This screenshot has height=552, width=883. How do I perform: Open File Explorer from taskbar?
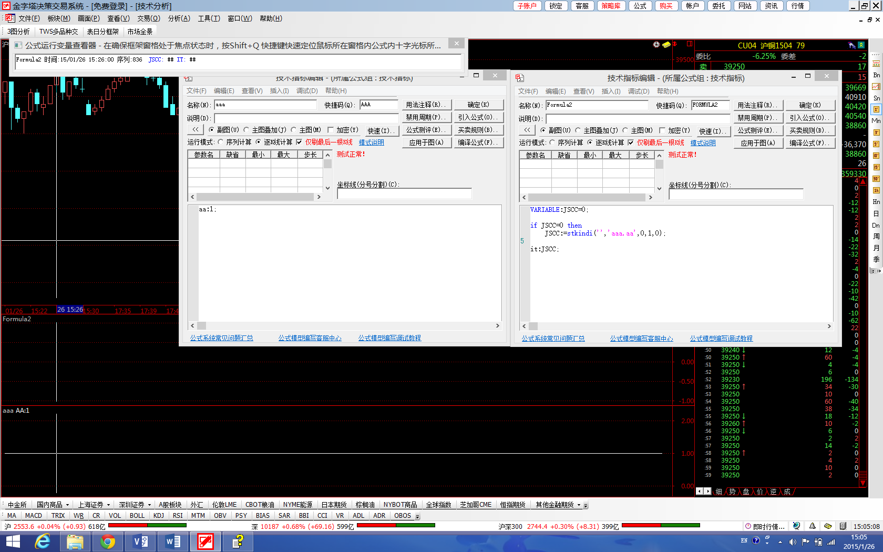click(x=75, y=541)
